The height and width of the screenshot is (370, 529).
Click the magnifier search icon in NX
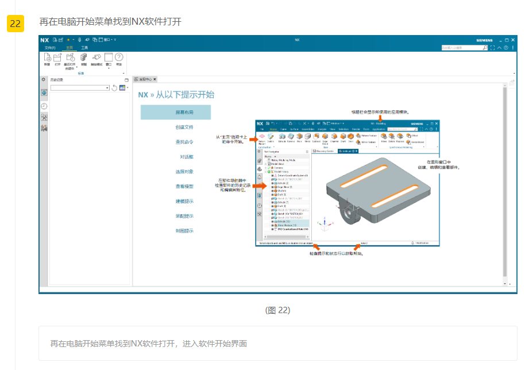coord(485,48)
